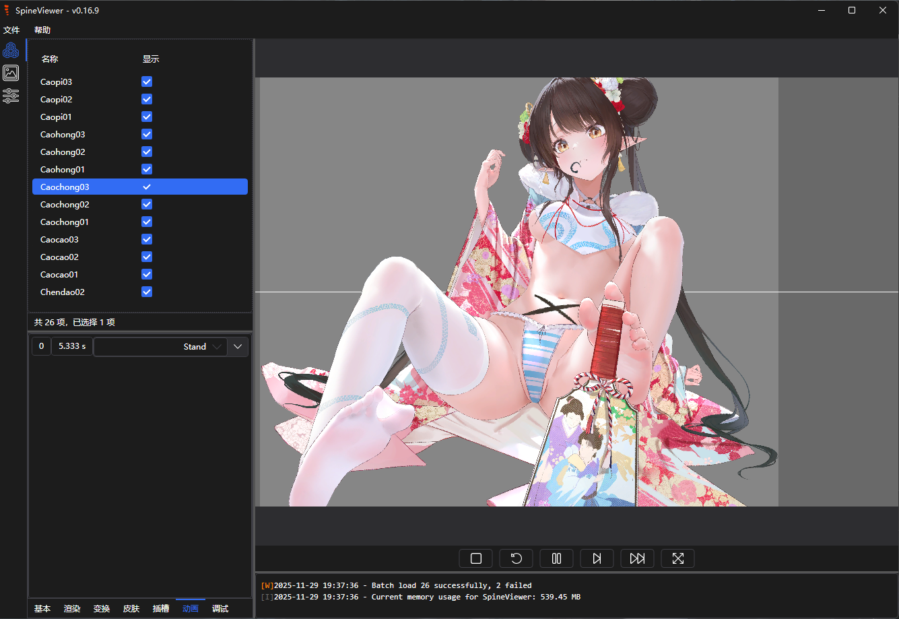Uncheck display for Caopi02

tap(147, 99)
